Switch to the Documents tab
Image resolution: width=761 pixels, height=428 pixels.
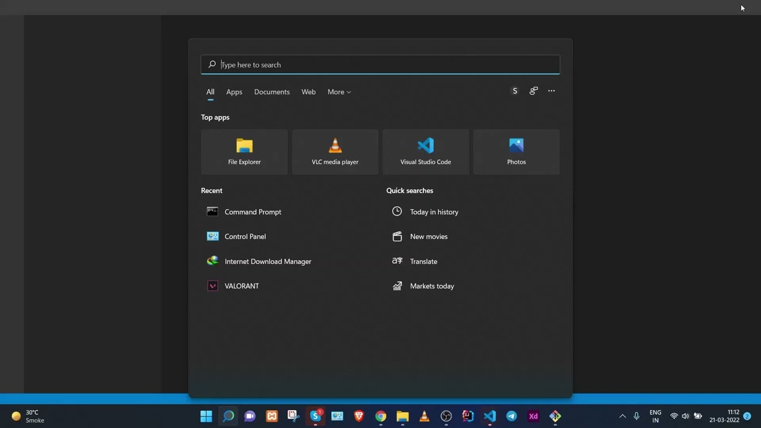pos(272,92)
